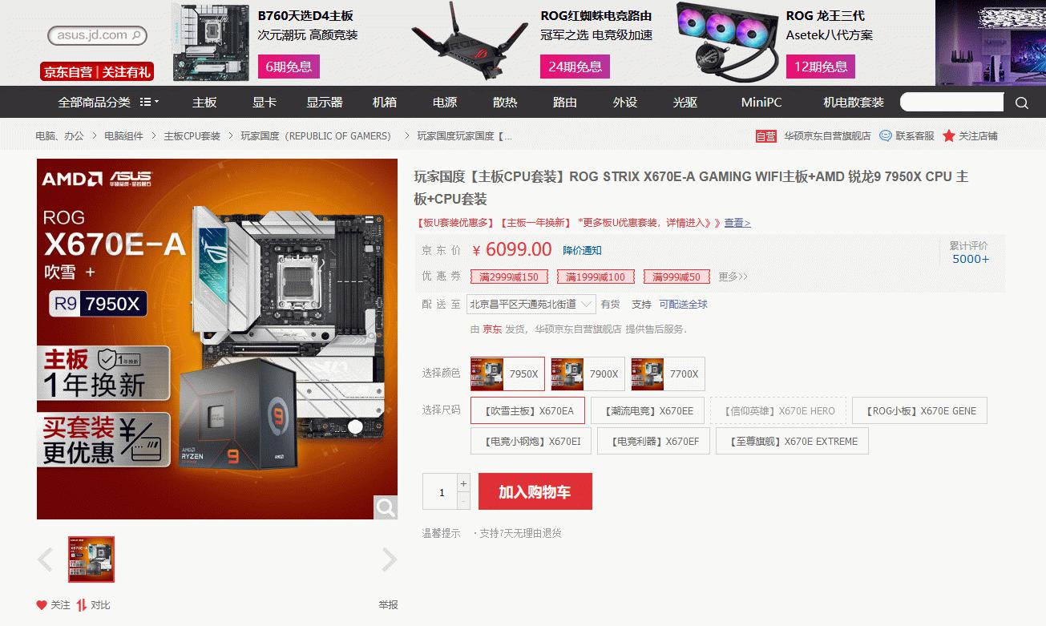Open 华硕京东自营旗舰店 store link in breadcrumb bar

click(x=827, y=136)
